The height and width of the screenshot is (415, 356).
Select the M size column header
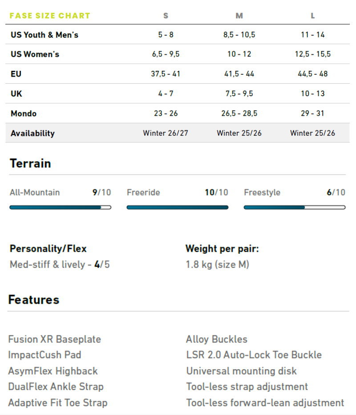(239, 16)
